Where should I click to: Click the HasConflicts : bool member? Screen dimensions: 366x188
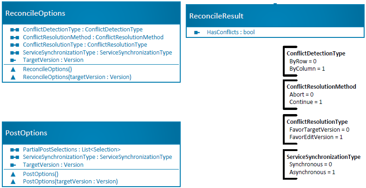pyautogui.click(x=231, y=32)
